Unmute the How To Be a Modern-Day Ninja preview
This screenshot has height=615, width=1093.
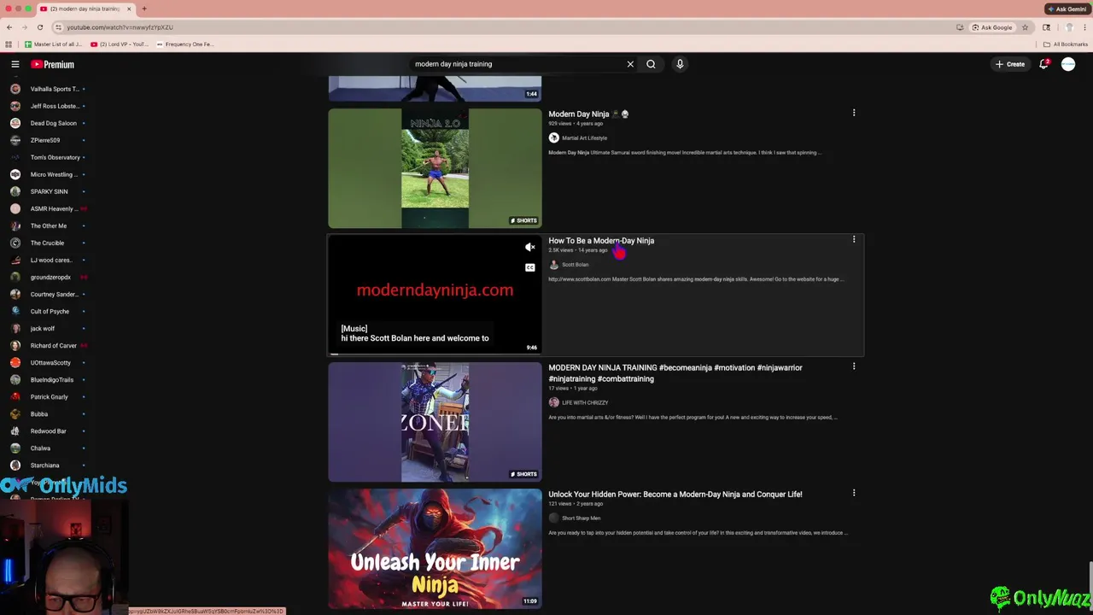[x=529, y=248]
